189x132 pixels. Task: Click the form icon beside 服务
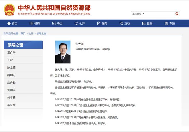(x=99, y=23)
